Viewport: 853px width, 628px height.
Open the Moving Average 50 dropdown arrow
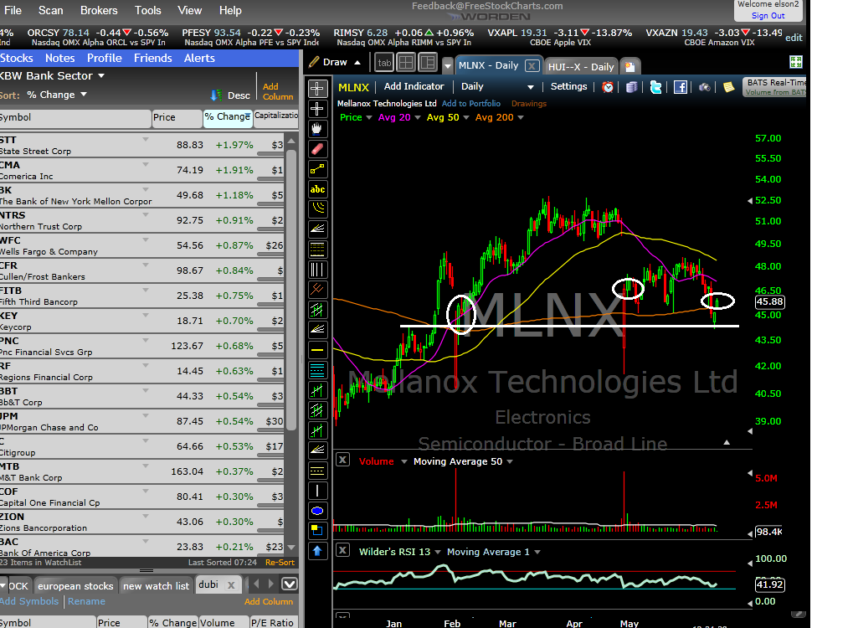point(510,461)
